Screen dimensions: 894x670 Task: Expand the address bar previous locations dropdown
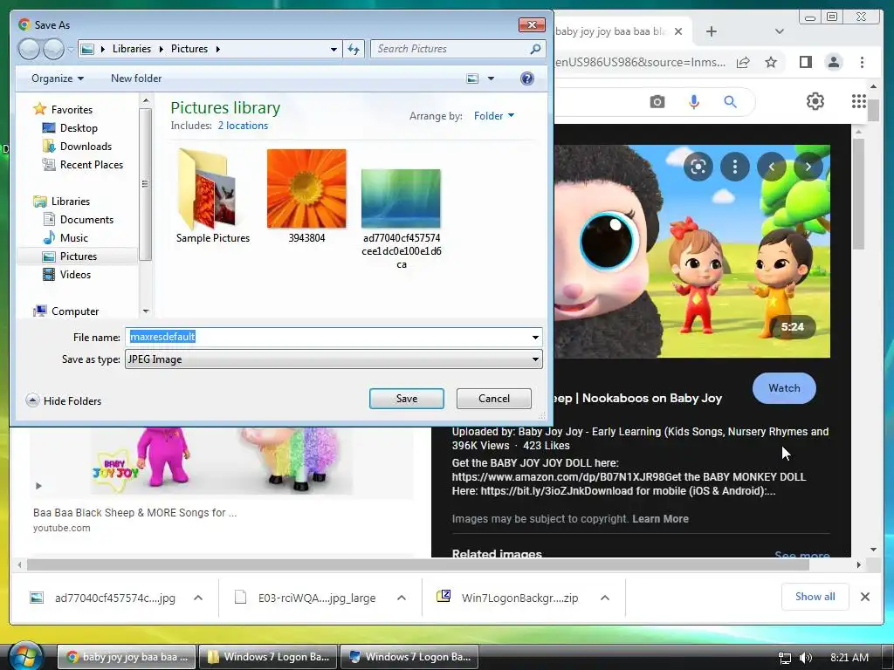(x=334, y=49)
